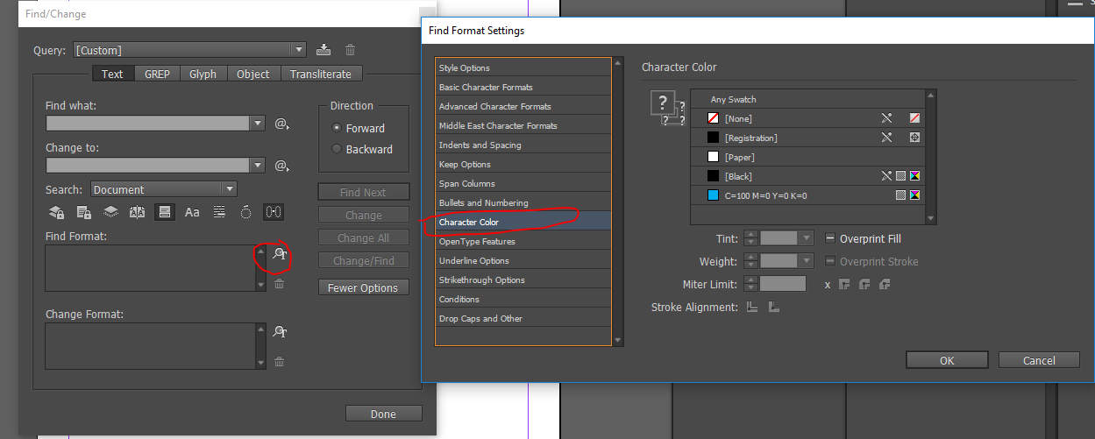Select the Forward direction radio button
This screenshot has height=439, width=1095.
pyautogui.click(x=337, y=128)
